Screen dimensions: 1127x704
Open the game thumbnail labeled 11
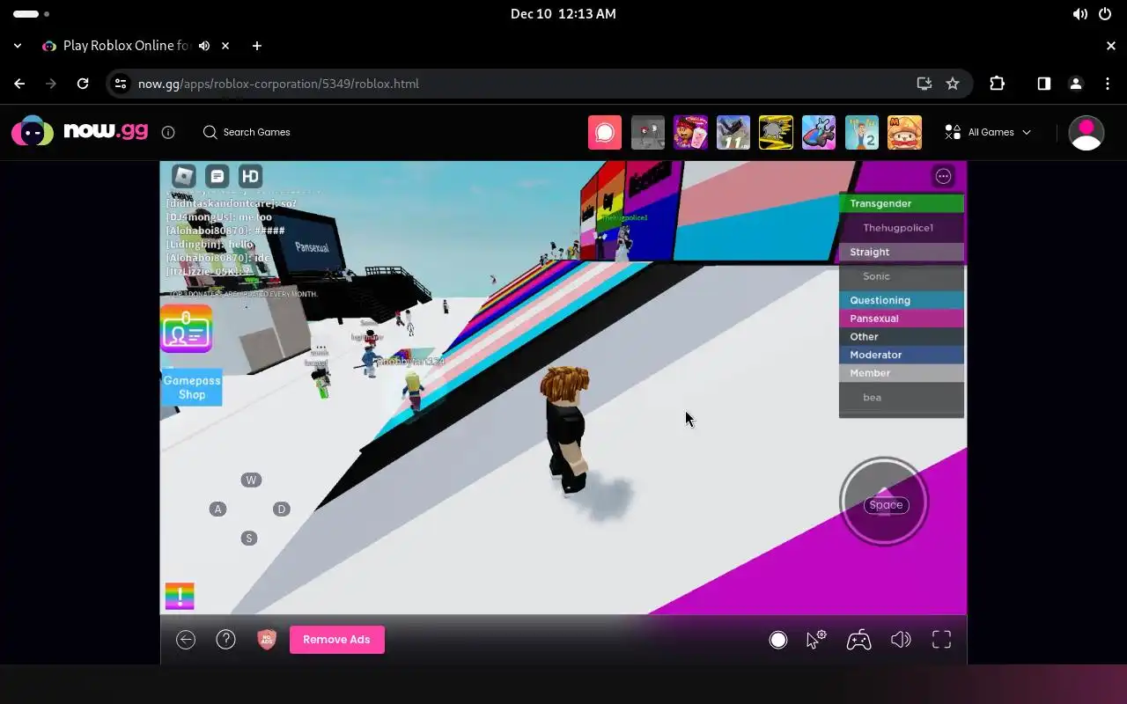click(x=733, y=132)
